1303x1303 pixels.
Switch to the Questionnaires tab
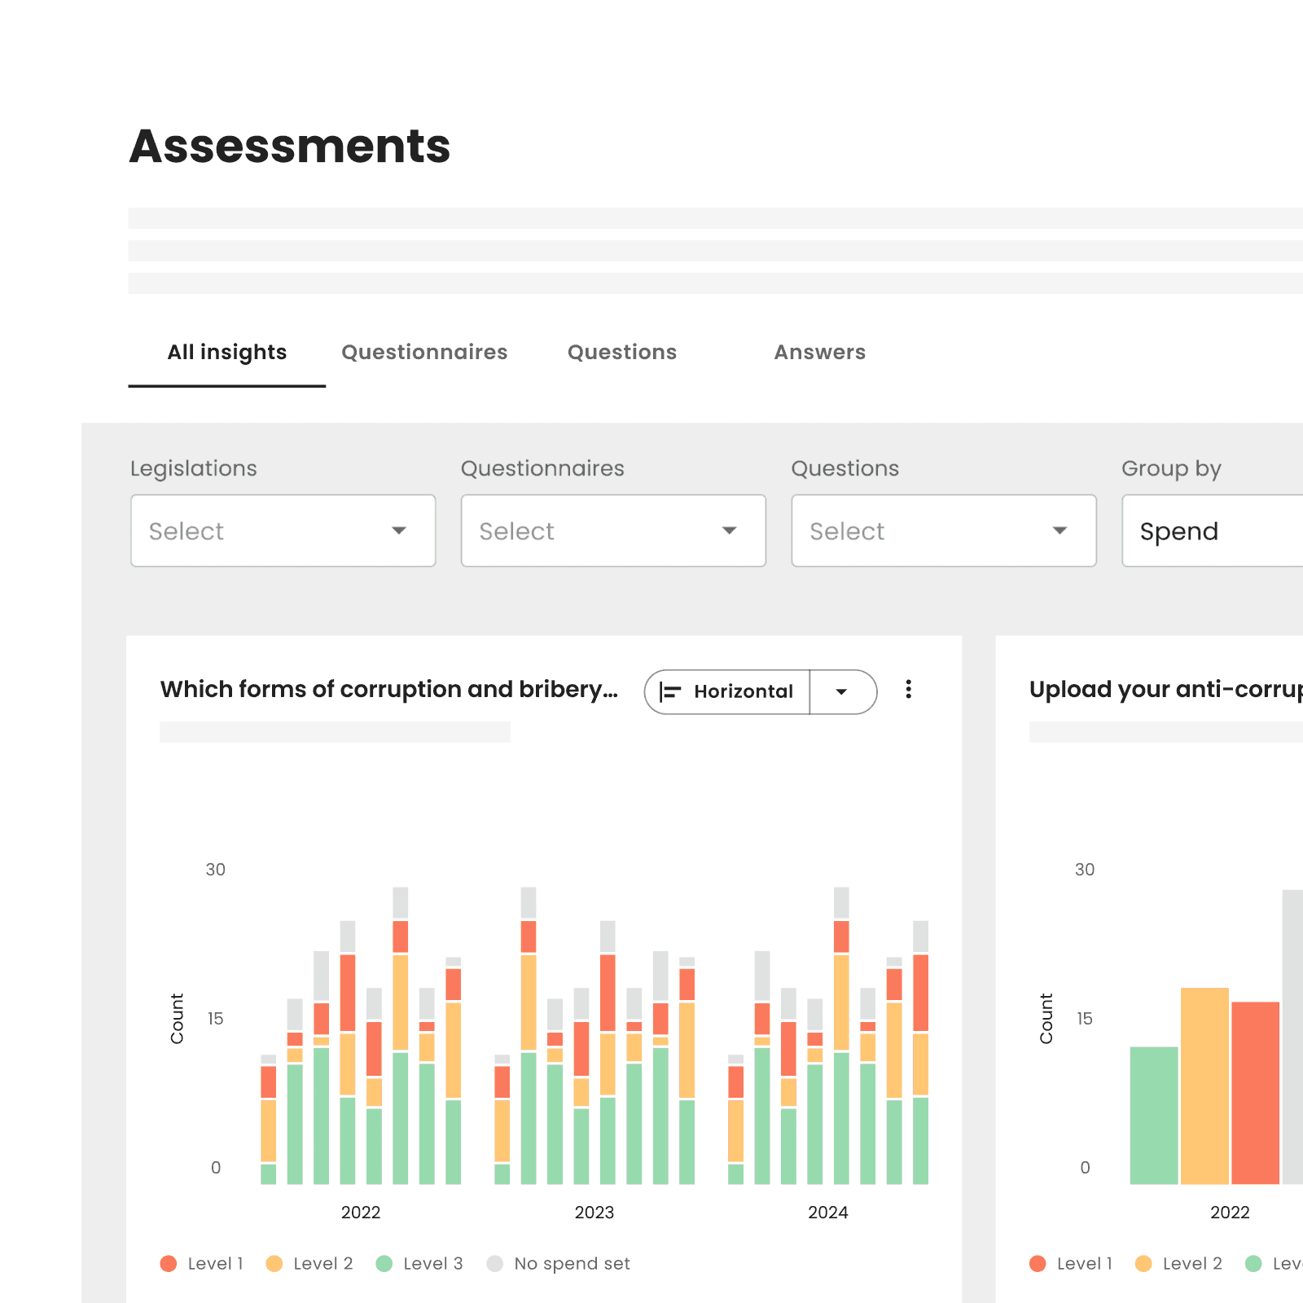tap(424, 352)
